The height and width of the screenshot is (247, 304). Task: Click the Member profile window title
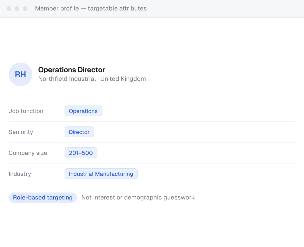tap(91, 9)
